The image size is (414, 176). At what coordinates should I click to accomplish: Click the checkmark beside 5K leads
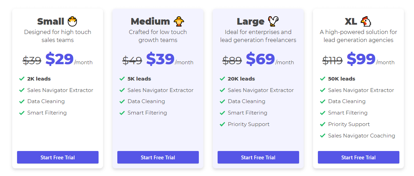(122, 79)
